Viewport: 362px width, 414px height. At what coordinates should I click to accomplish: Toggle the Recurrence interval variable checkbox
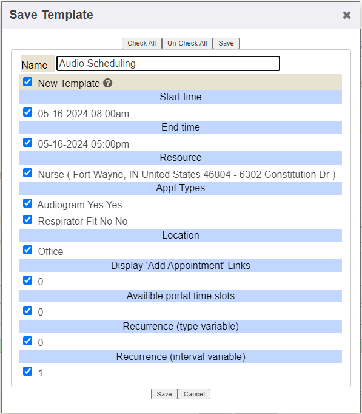pyautogui.click(x=28, y=372)
